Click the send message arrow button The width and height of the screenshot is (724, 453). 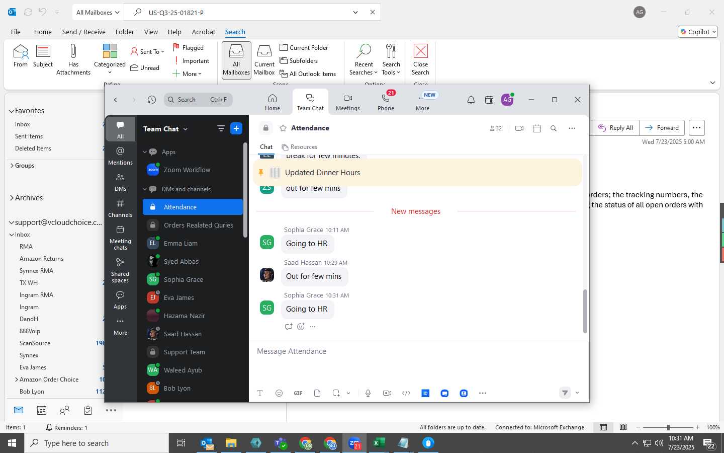pyautogui.click(x=565, y=393)
